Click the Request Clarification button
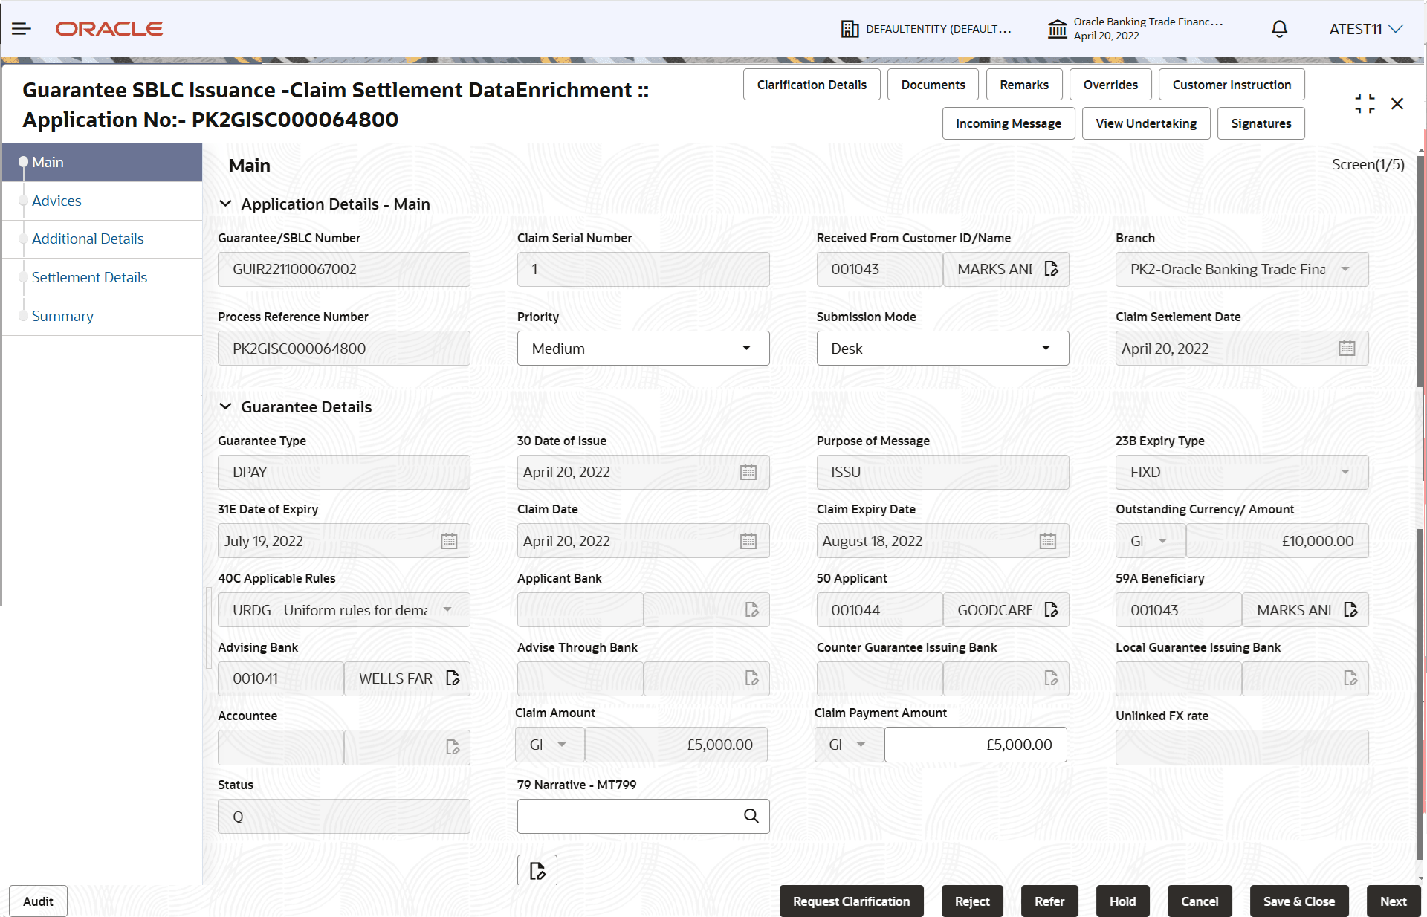The width and height of the screenshot is (1427, 917). pyautogui.click(x=851, y=901)
